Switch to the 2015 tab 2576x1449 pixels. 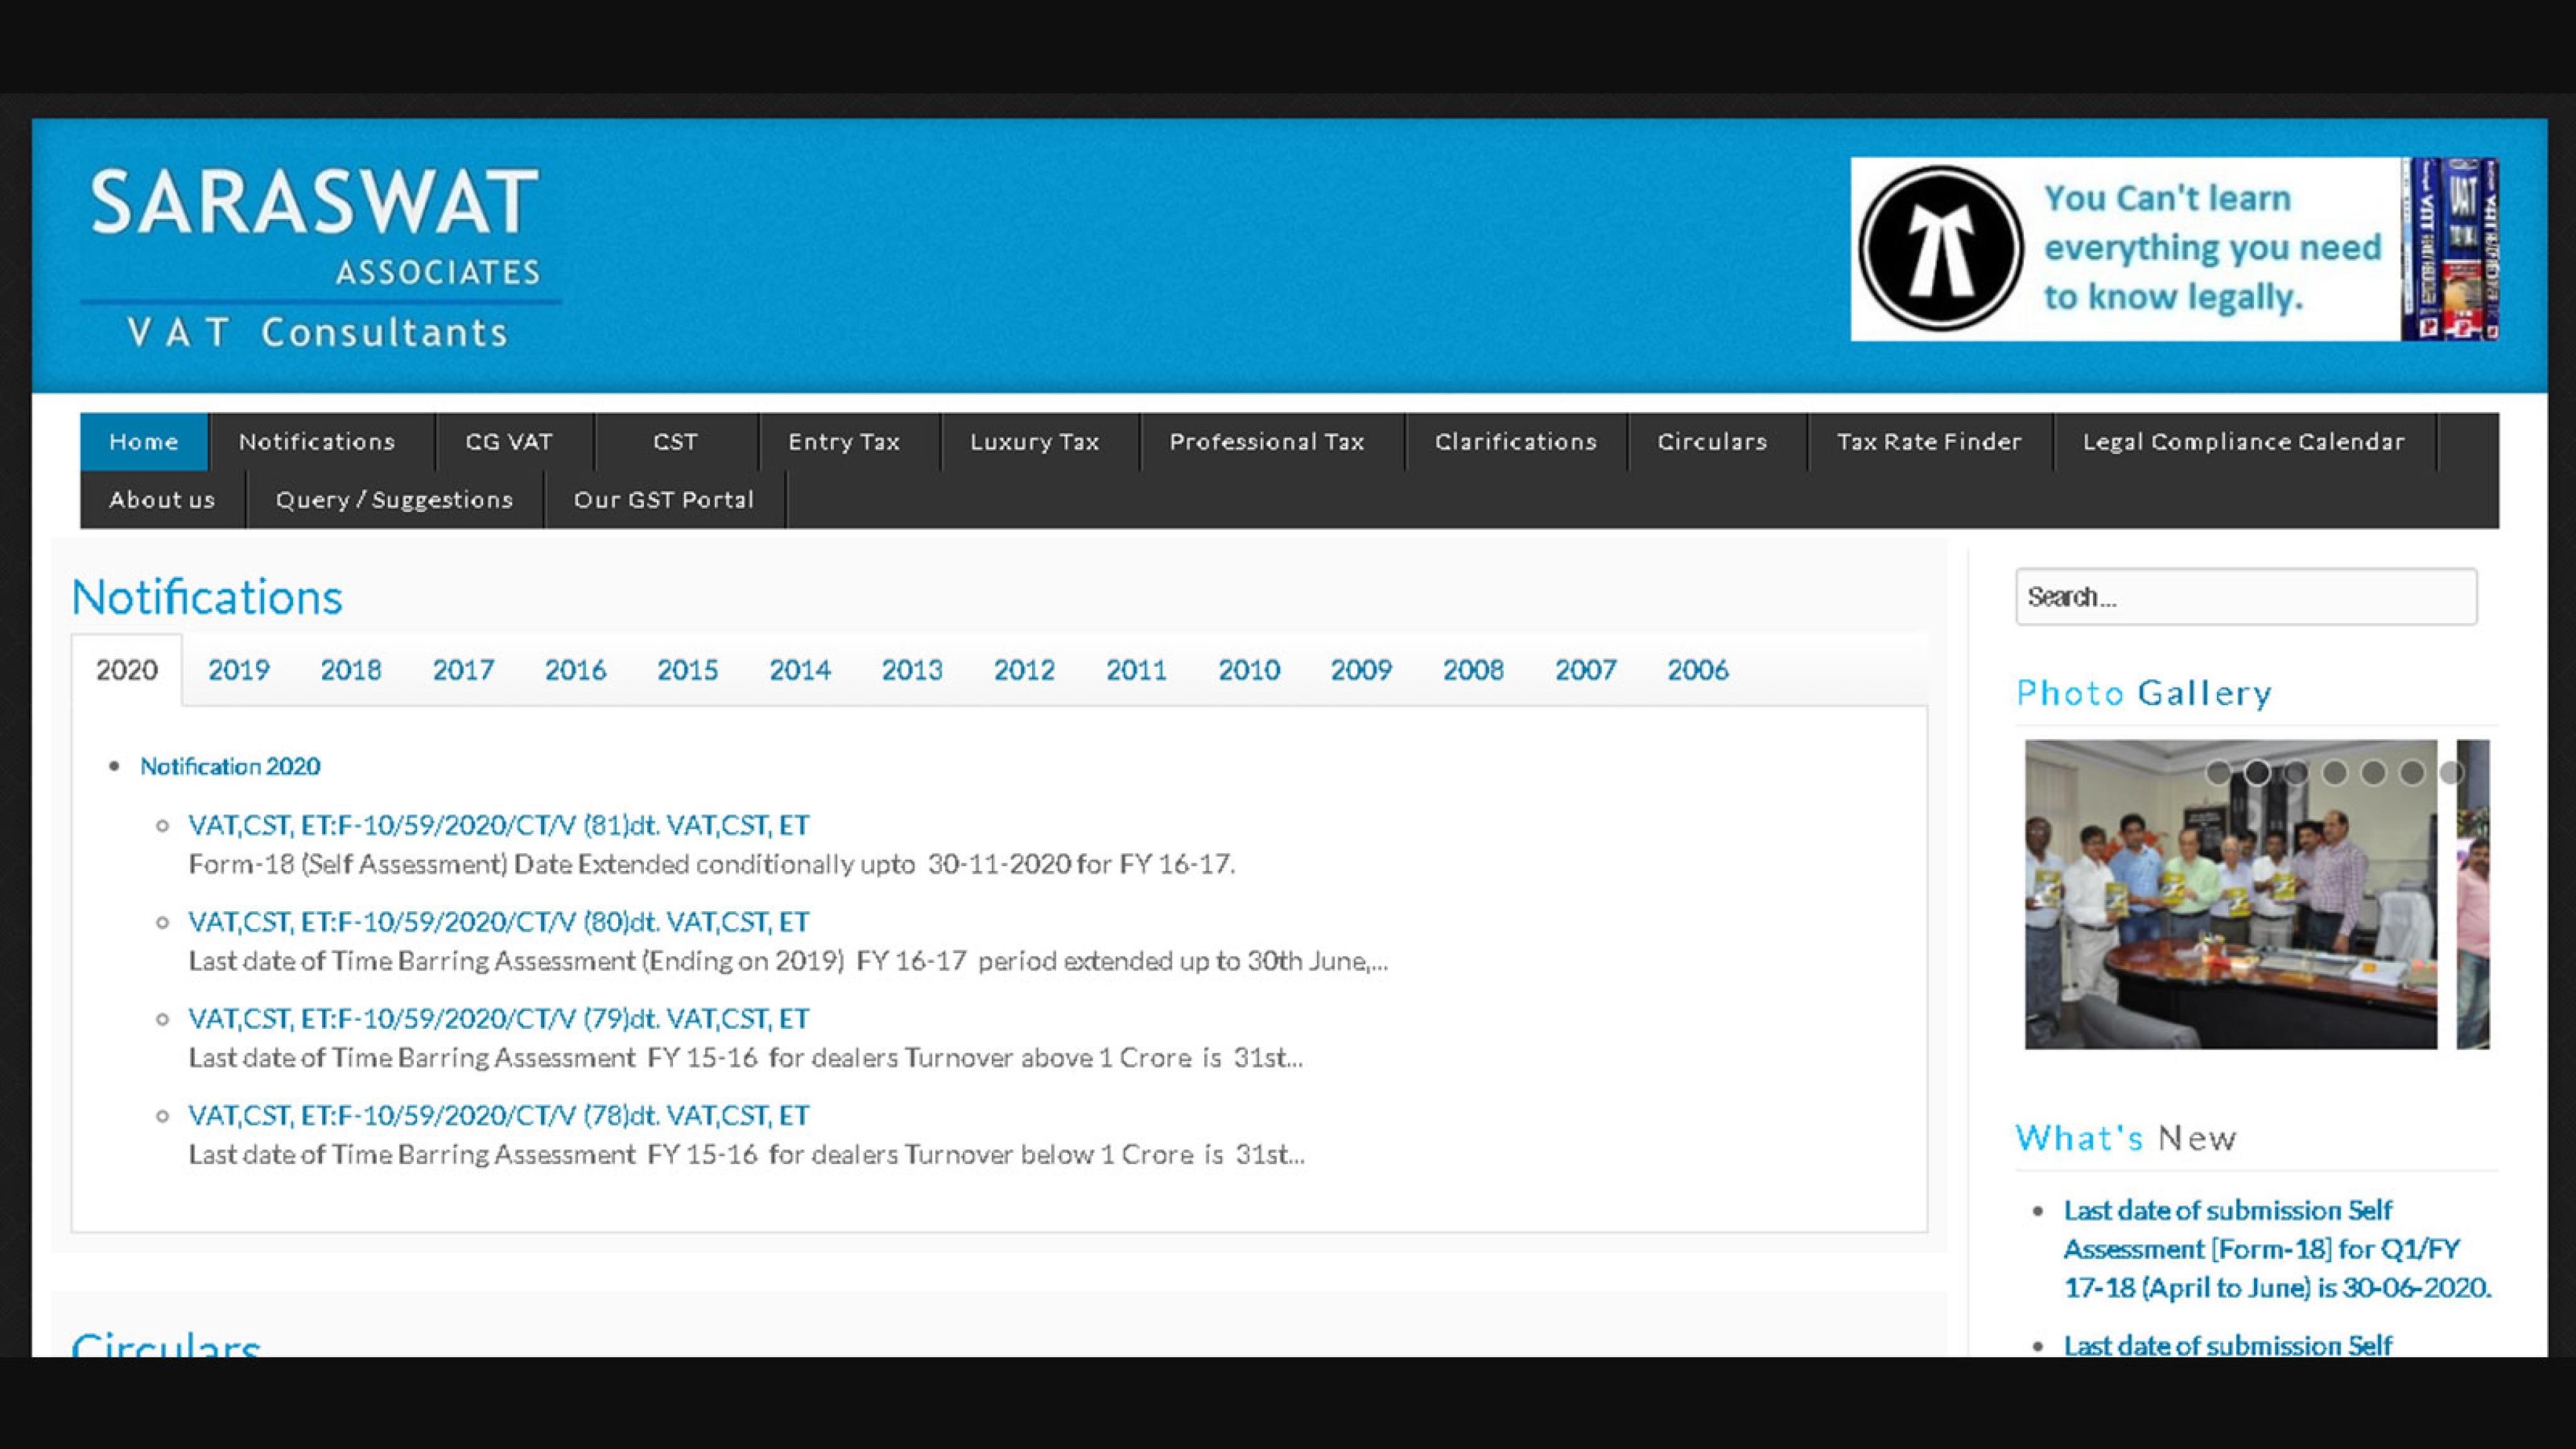click(687, 670)
